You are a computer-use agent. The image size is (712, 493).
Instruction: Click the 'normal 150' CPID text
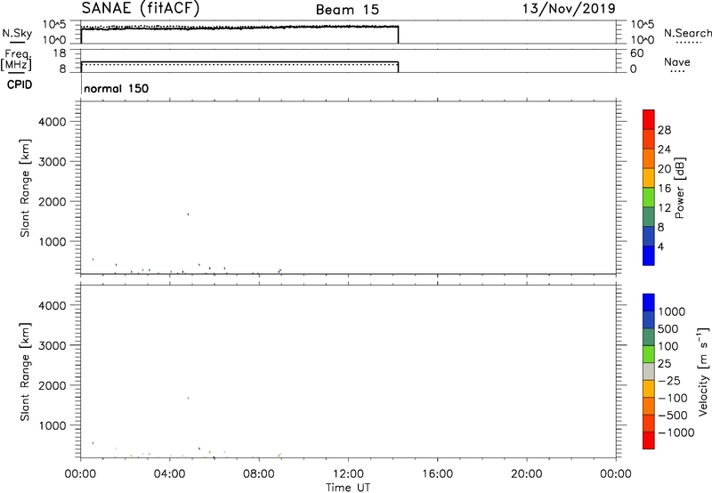[x=117, y=88]
